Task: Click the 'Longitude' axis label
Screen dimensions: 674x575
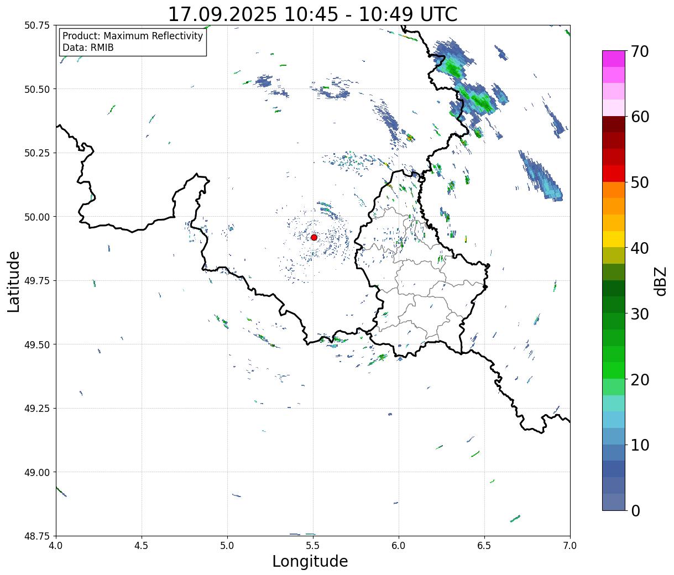Action: 310,561
